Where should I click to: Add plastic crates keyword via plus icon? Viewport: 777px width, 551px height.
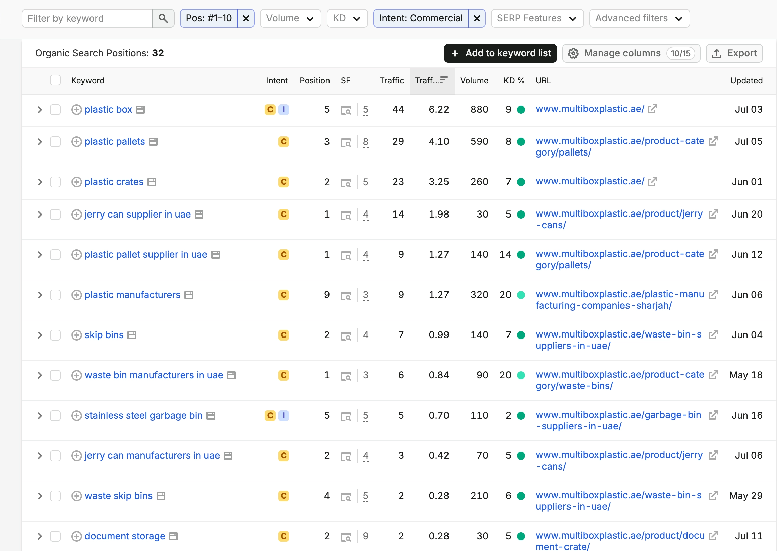click(77, 182)
